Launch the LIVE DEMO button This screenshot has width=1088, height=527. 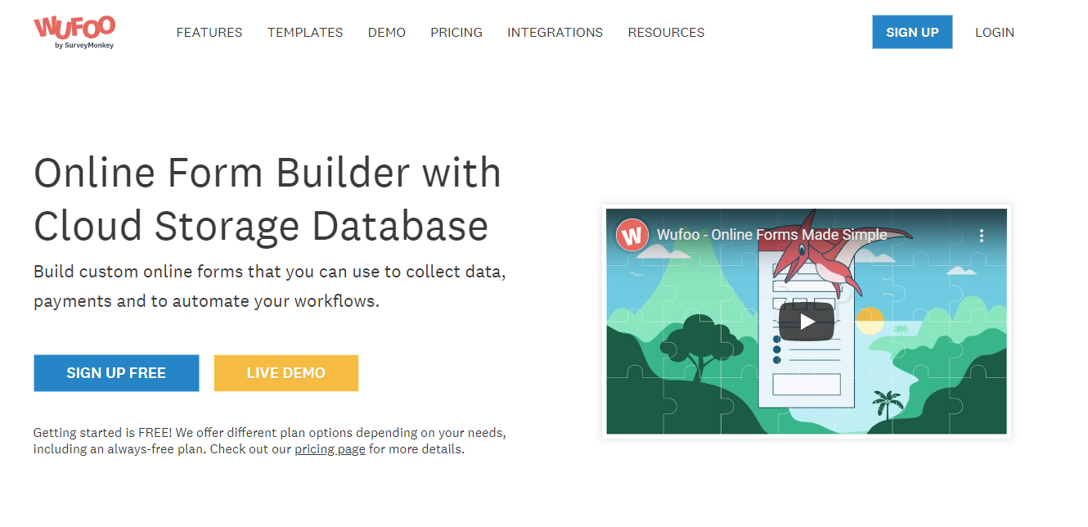point(286,373)
